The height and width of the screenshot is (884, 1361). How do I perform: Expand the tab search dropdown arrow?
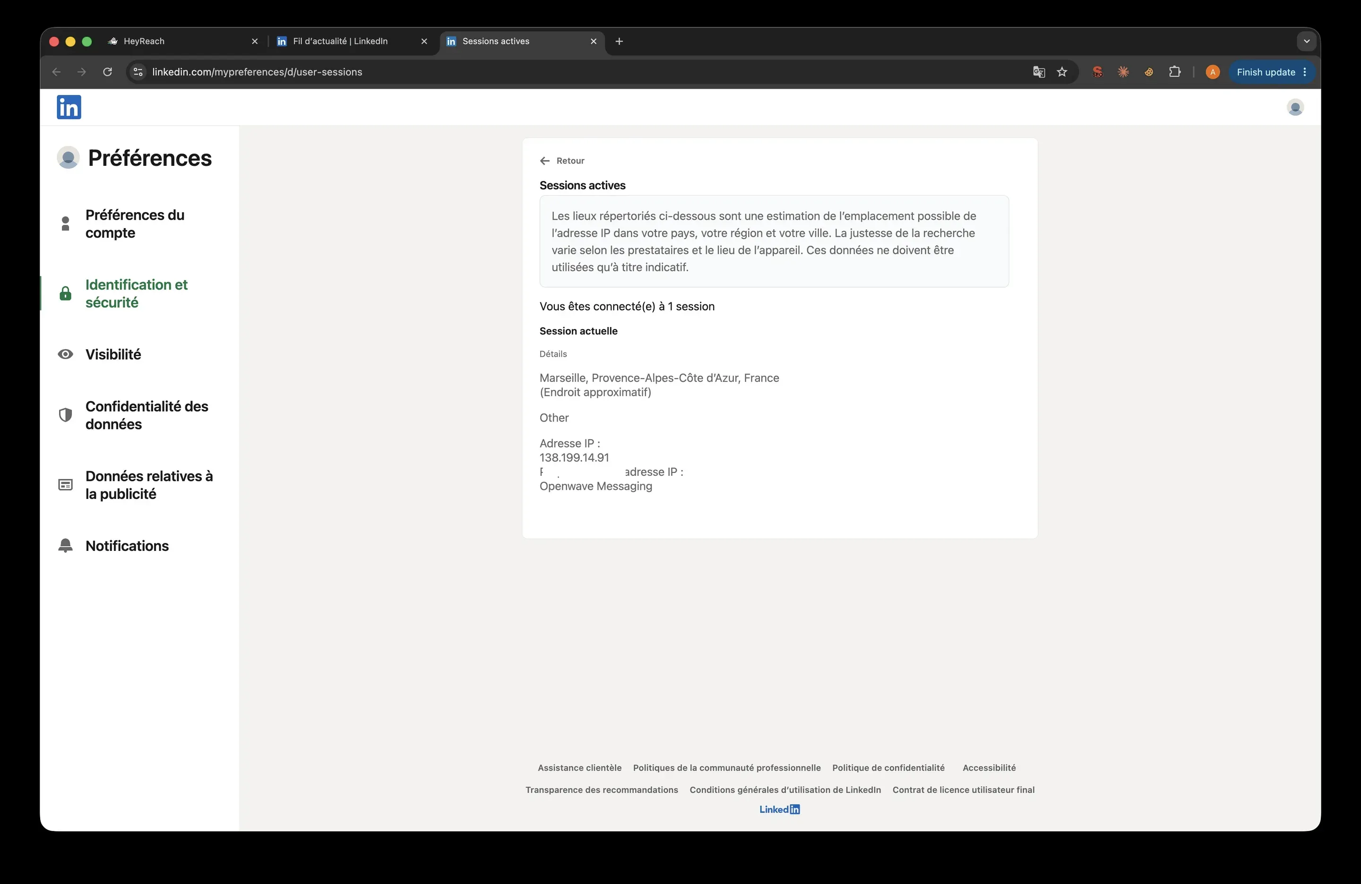[x=1306, y=41]
